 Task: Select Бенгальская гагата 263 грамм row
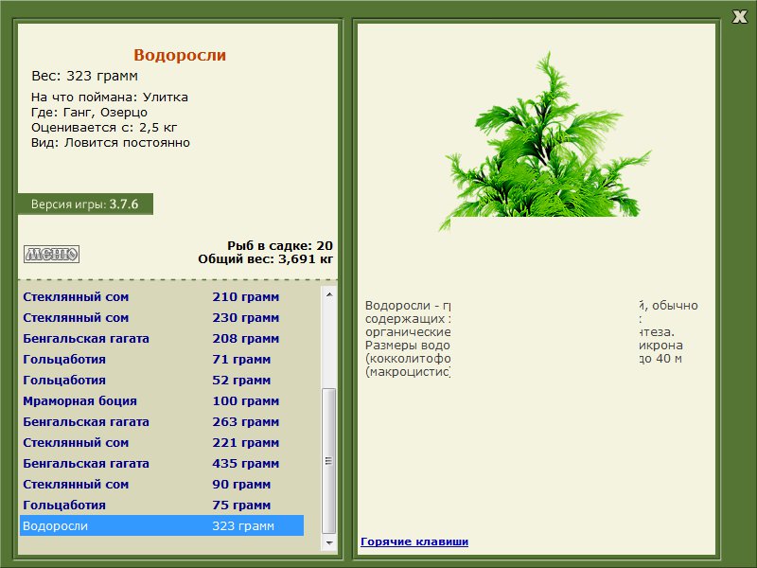coord(162,421)
